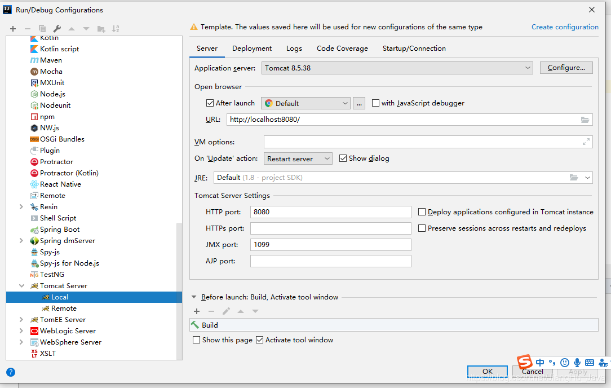
Task: Expand the VM options field icon
Action: 586,142
